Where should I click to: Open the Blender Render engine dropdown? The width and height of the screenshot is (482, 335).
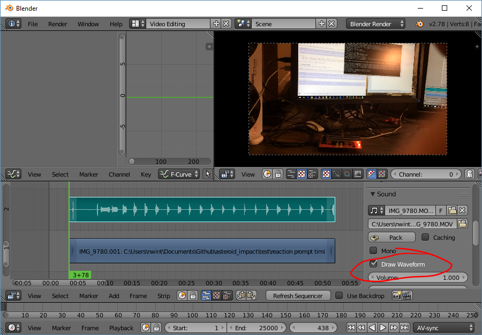point(375,24)
